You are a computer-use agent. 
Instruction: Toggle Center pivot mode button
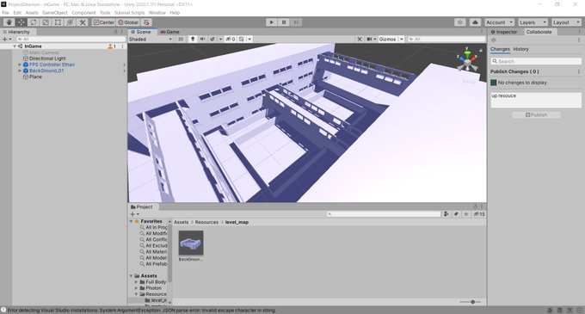tap(104, 22)
